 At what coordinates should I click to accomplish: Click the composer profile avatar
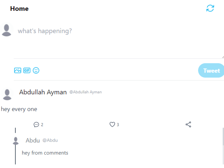click(6, 30)
